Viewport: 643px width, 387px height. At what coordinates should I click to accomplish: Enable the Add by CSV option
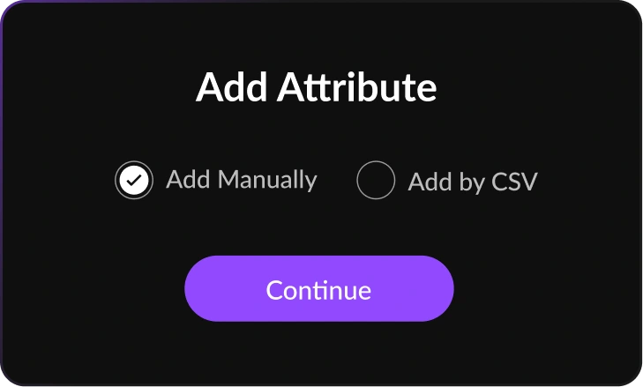pyautogui.click(x=376, y=181)
